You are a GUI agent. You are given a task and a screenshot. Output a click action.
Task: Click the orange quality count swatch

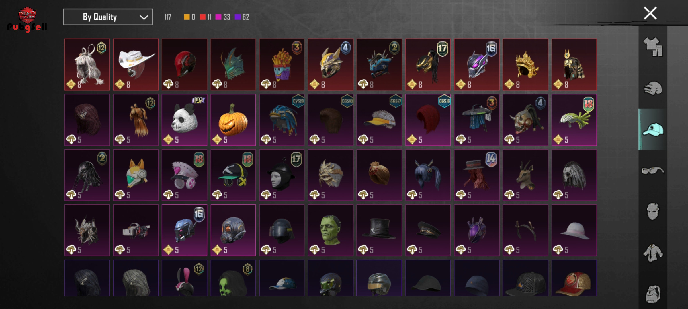[189, 17]
